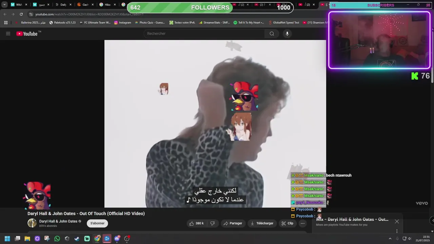The image size is (434, 244).
Task: Click the Rechercher search field
Action: point(204,34)
